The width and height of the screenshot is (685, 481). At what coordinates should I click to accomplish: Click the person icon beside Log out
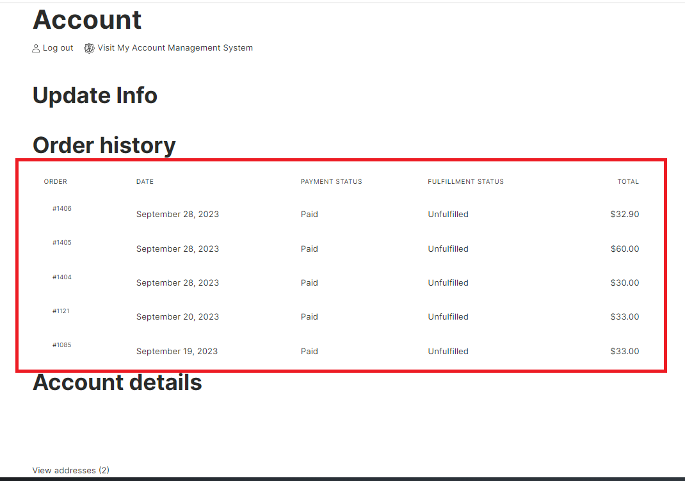click(x=36, y=47)
